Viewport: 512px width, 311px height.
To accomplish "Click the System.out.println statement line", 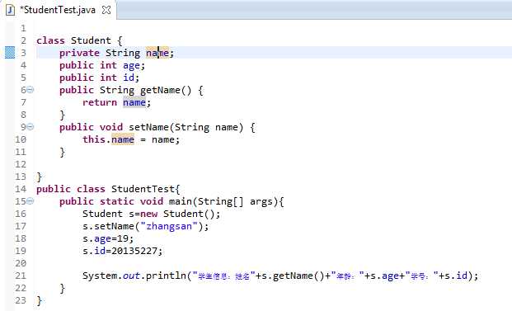I will pyautogui.click(x=280, y=276).
